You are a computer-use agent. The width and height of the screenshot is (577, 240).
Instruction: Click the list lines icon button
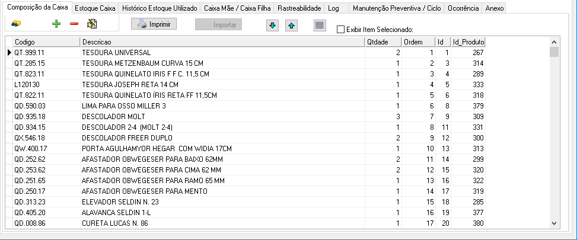[320, 25]
